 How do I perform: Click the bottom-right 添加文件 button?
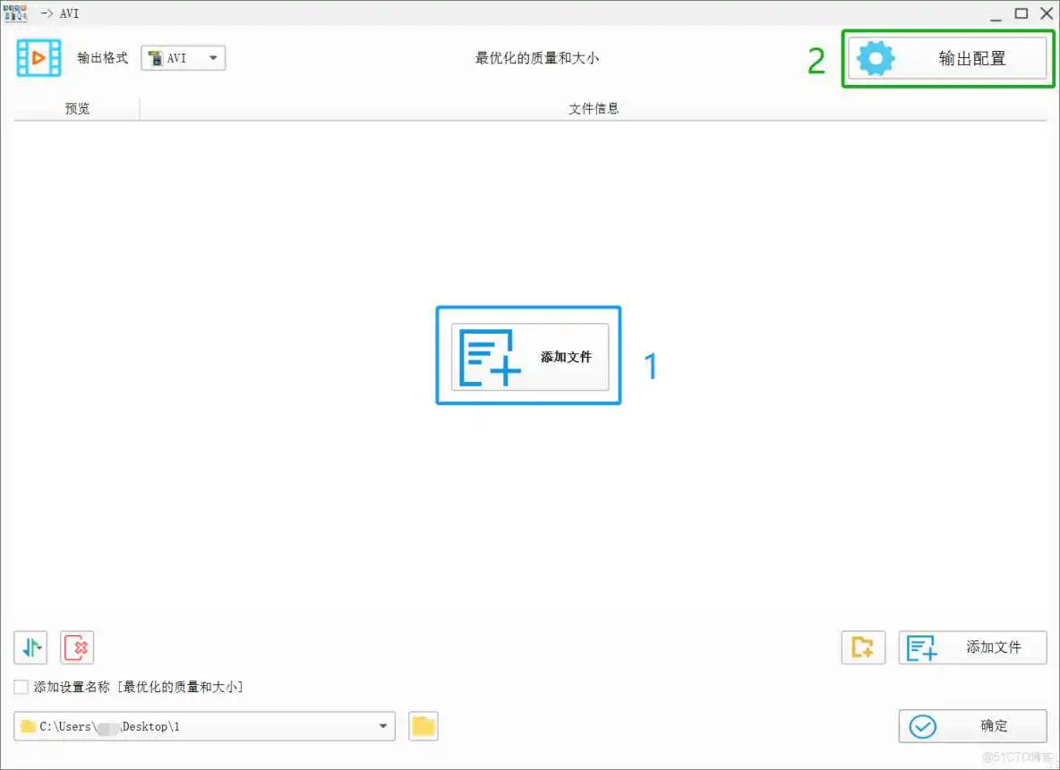(x=972, y=647)
